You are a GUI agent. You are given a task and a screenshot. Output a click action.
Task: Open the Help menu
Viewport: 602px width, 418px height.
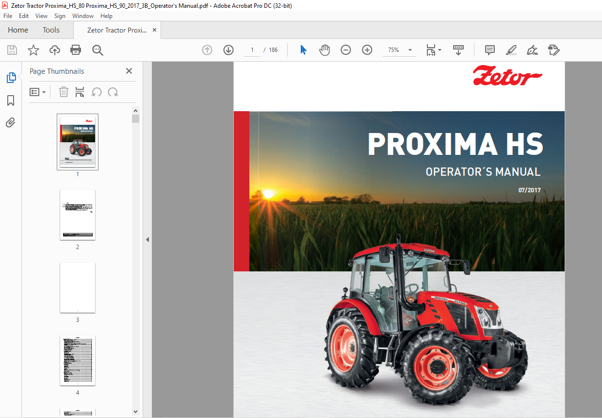106,16
